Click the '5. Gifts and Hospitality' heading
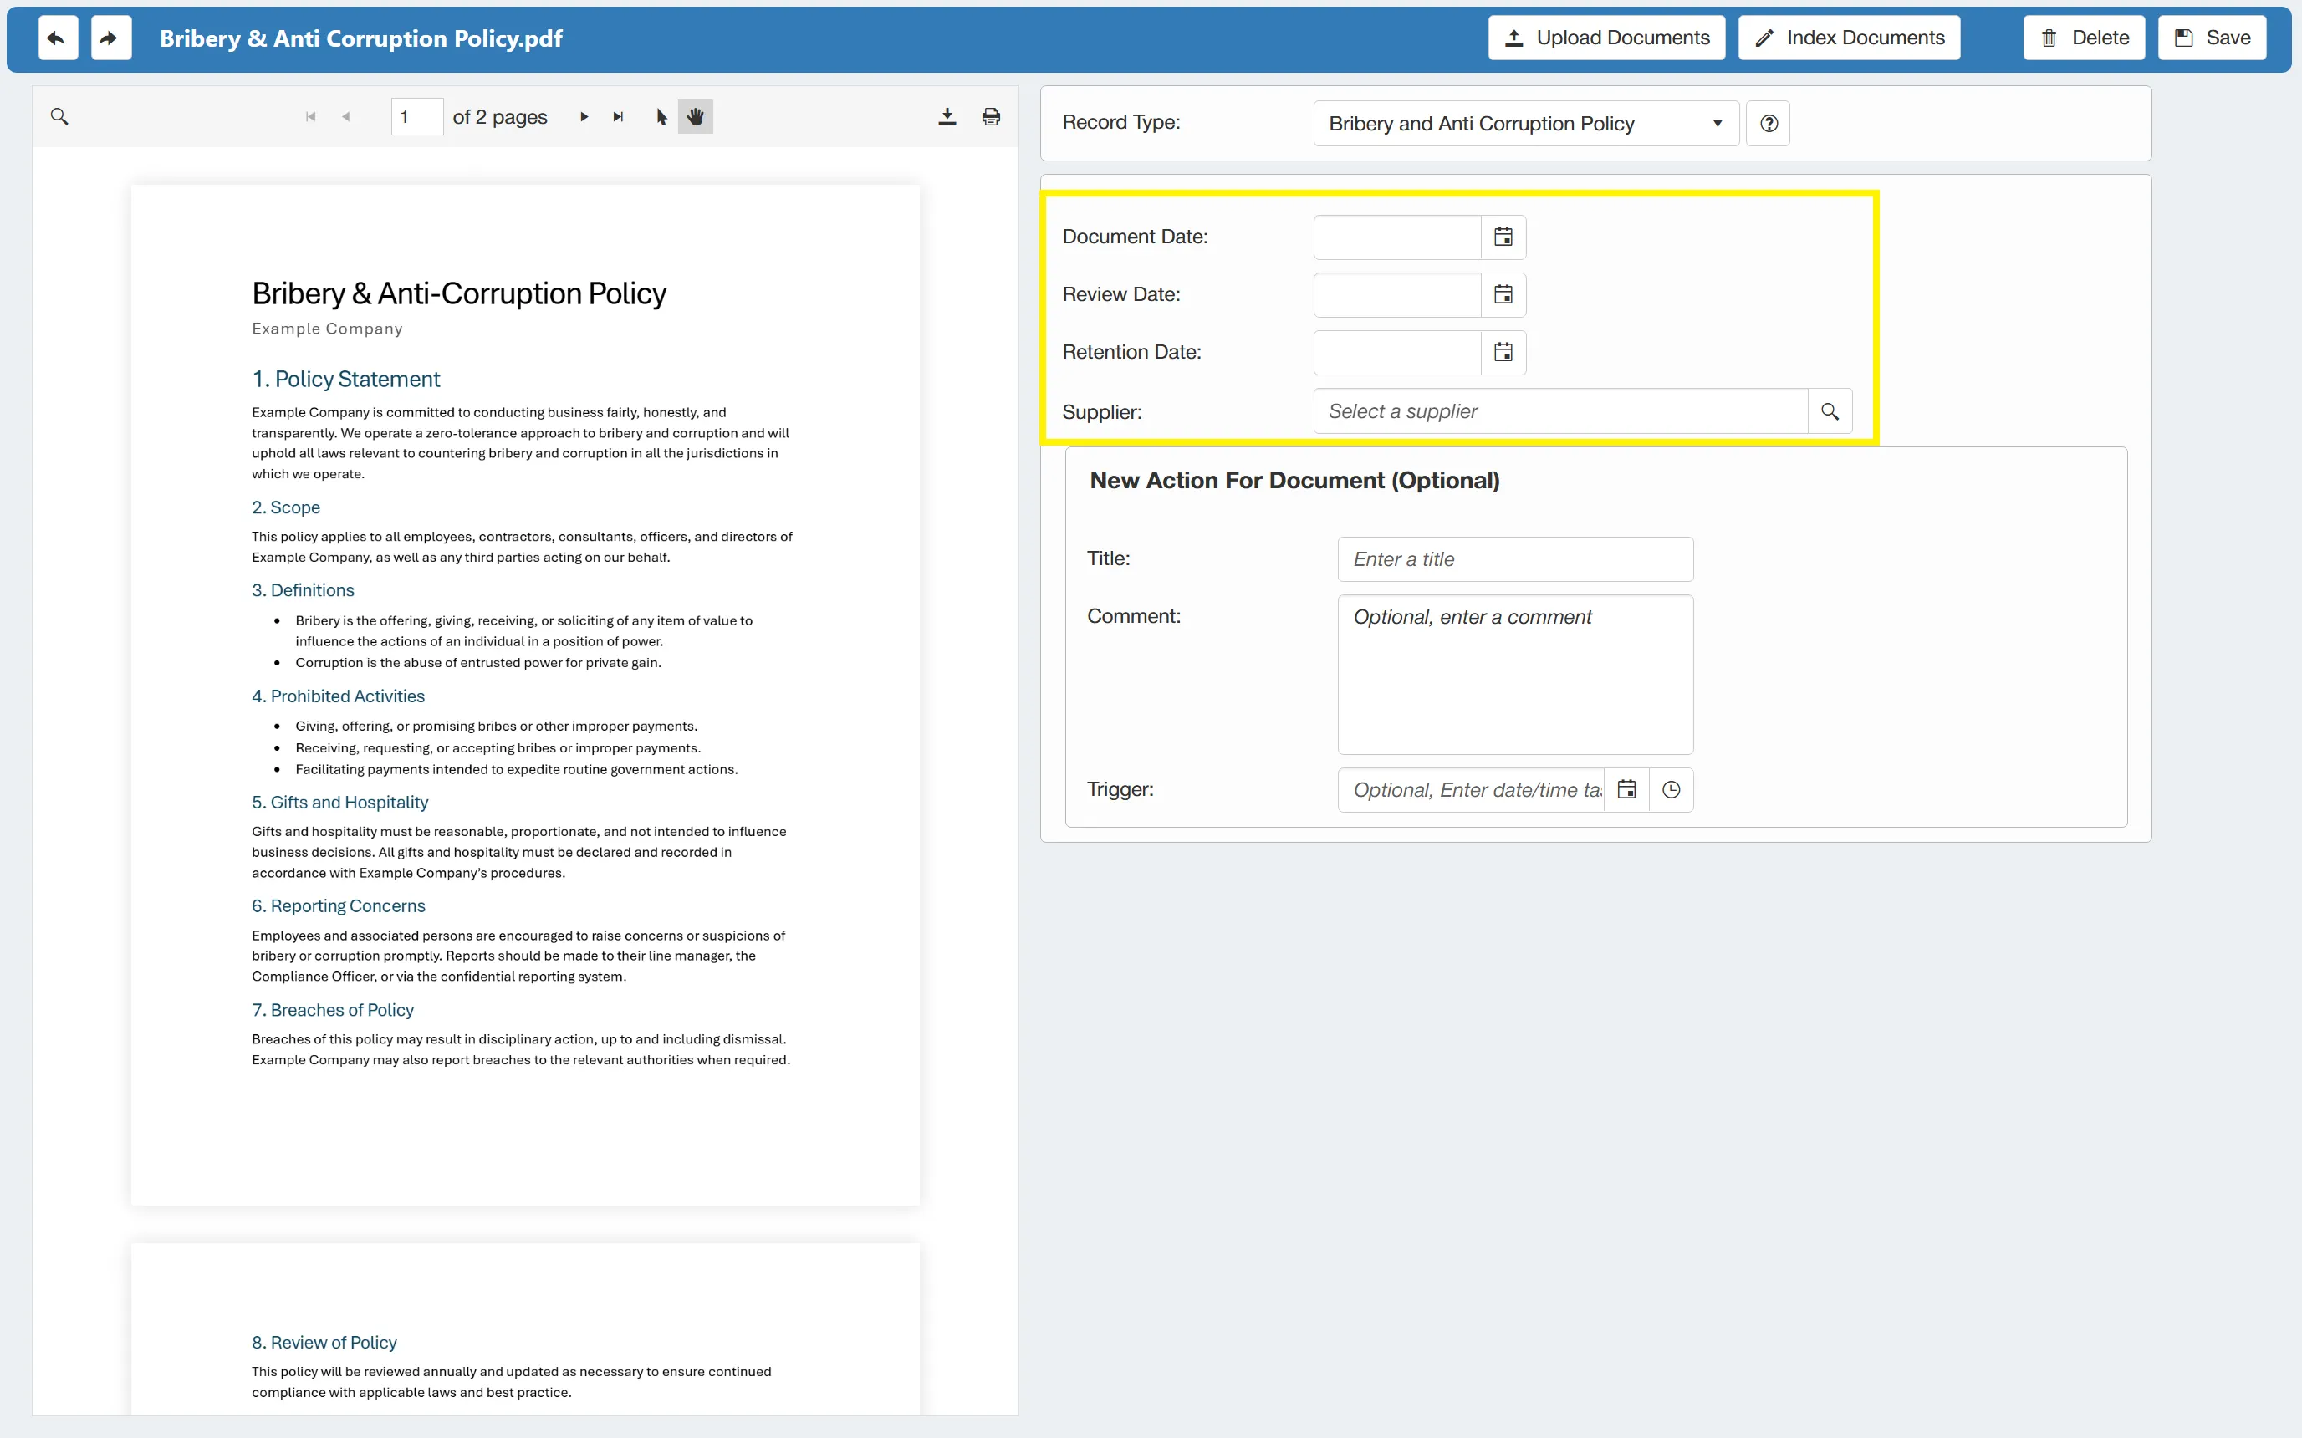The width and height of the screenshot is (2302, 1438). (x=339, y=802)
